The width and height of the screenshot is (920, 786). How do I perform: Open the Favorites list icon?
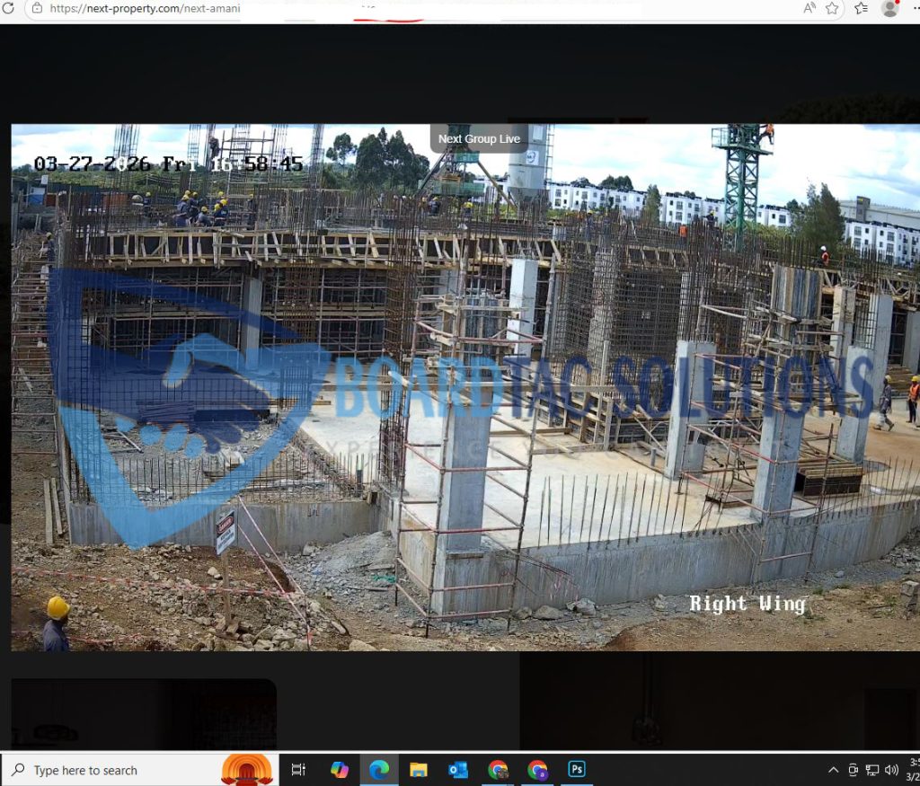[862, 8]
